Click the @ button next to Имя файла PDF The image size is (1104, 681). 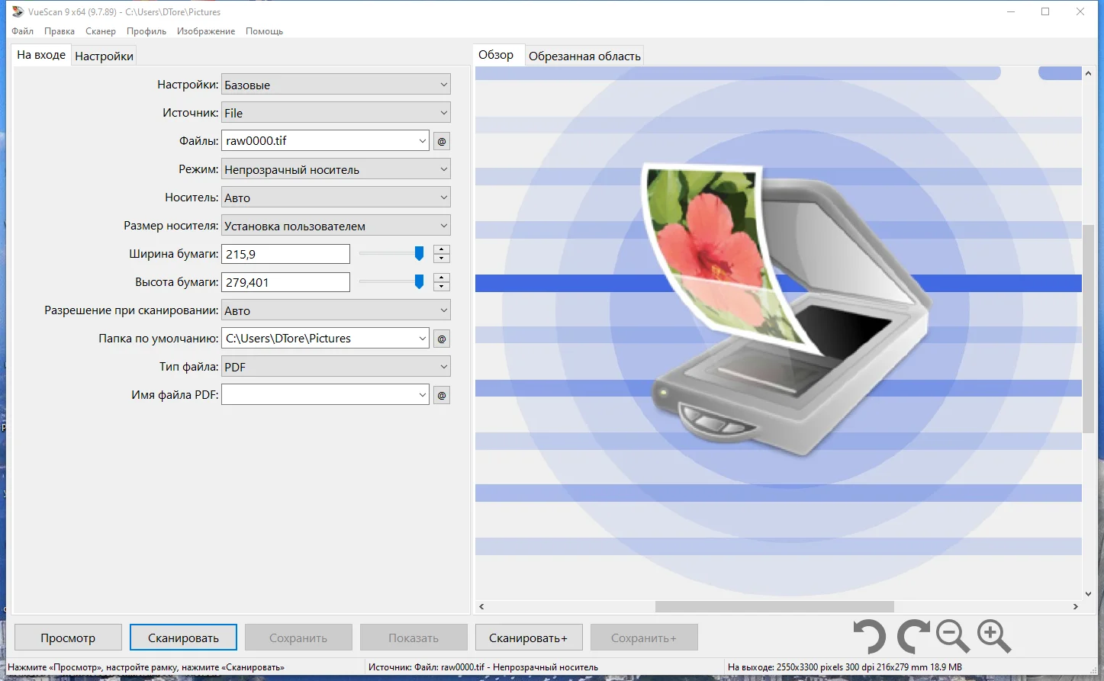442,395
